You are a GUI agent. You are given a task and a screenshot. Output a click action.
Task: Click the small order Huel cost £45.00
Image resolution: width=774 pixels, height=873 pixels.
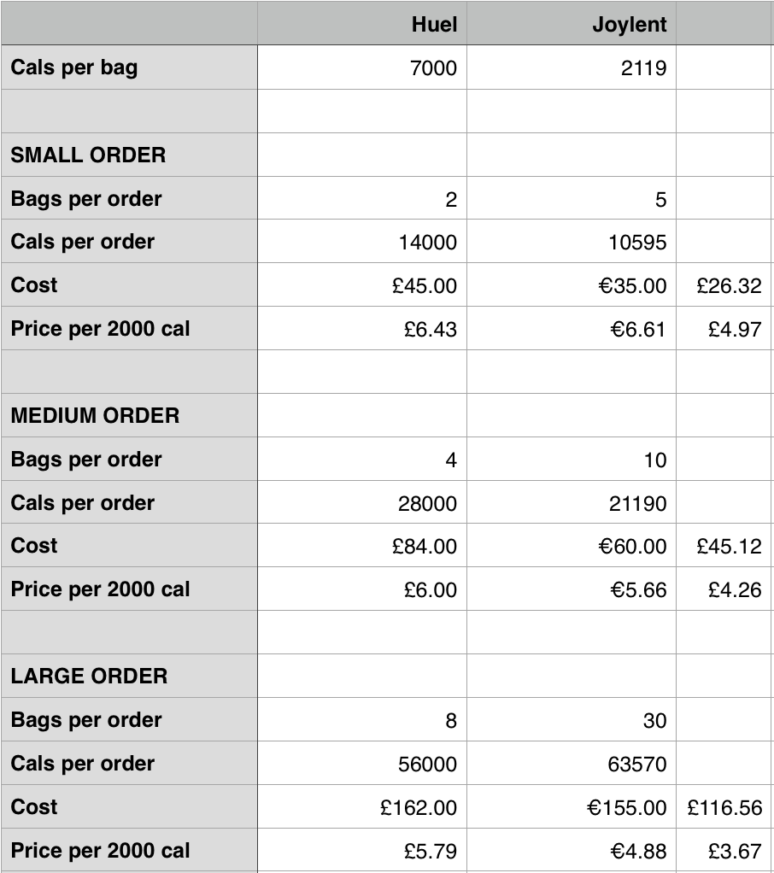(362, 285)
